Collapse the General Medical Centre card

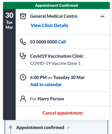(x=102, y=16)
